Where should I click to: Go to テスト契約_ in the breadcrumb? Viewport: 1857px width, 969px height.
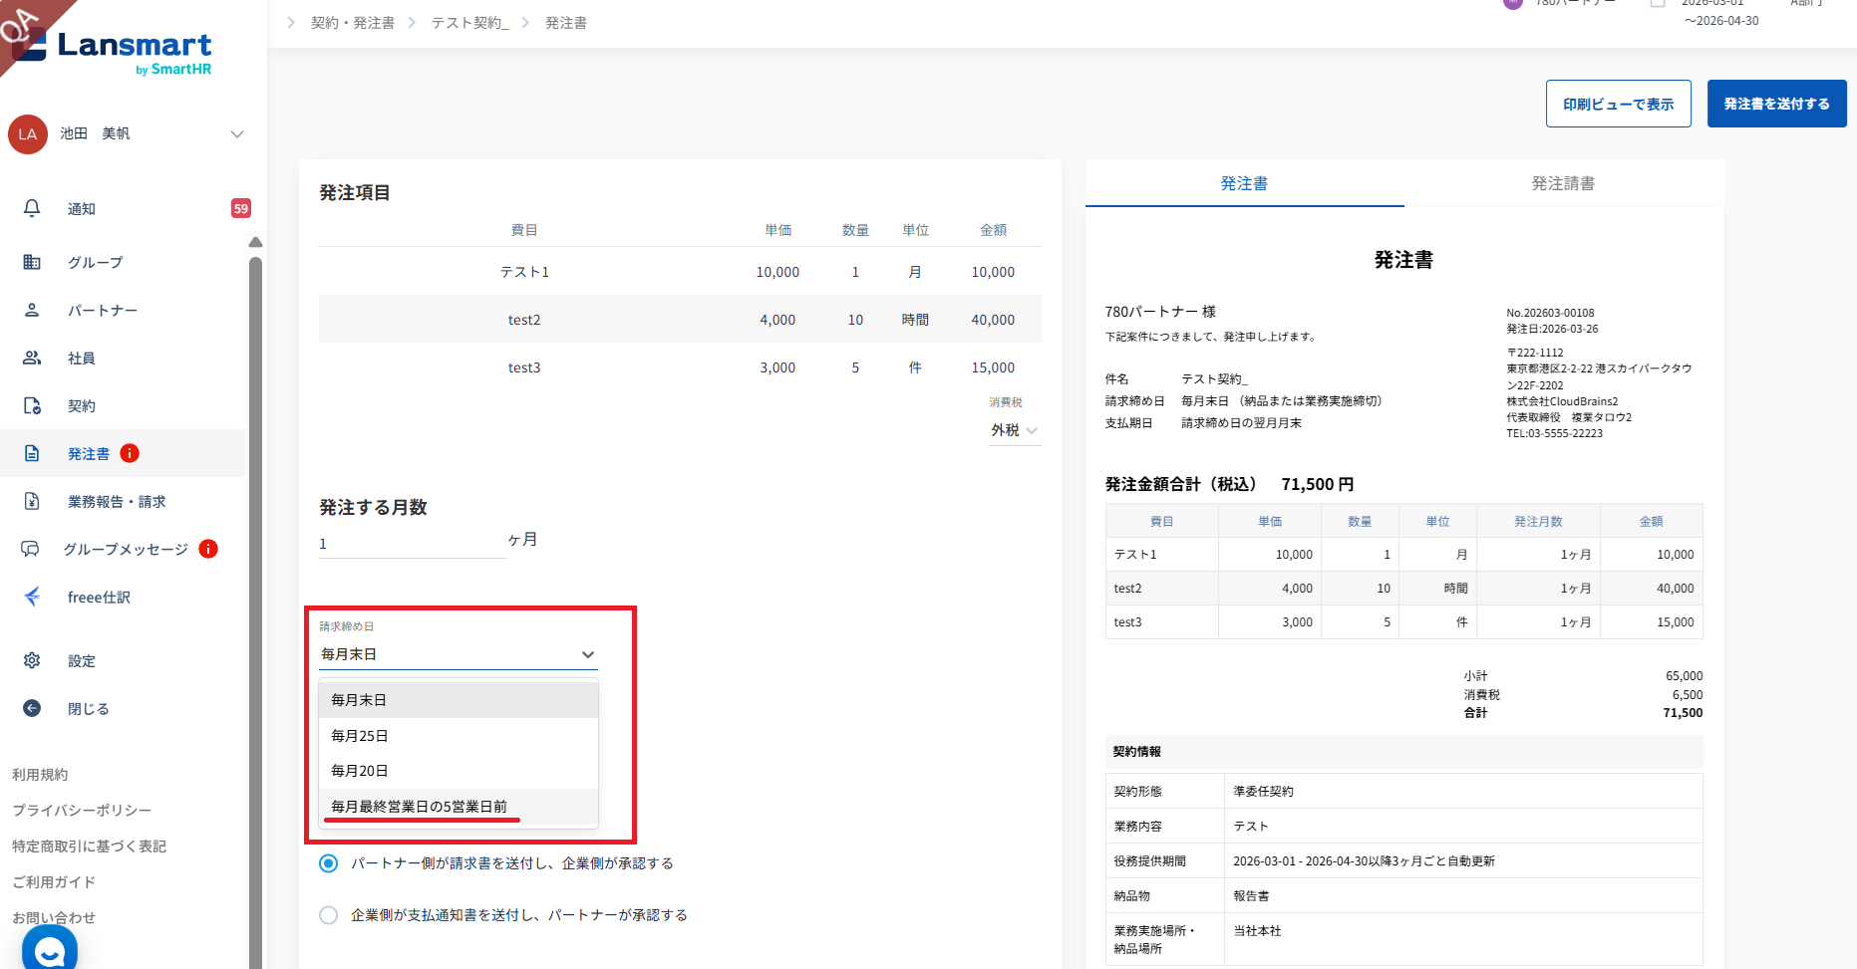click(x=470, y=23)
